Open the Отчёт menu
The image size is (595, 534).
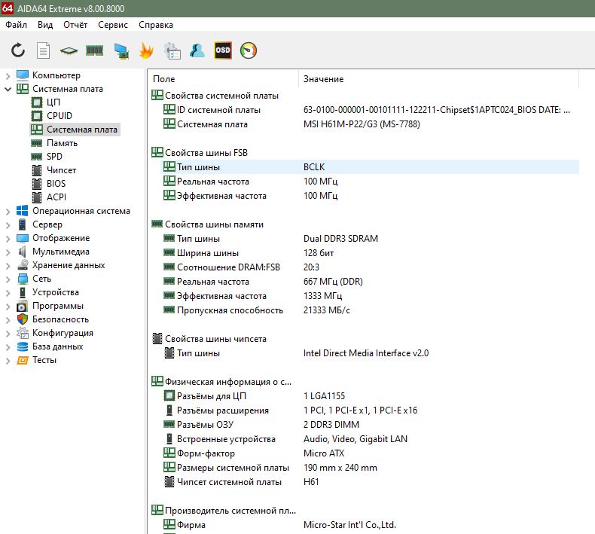click(75, 25)
